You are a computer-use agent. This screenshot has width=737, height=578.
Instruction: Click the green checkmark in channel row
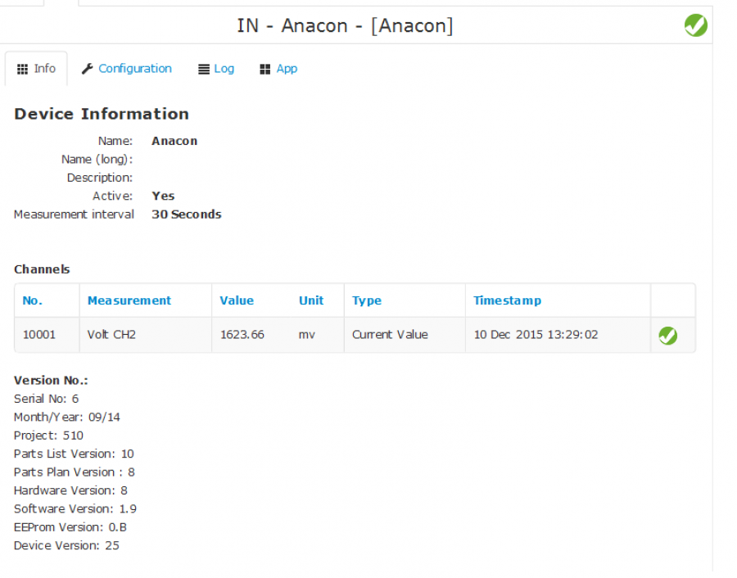(667, 335)
